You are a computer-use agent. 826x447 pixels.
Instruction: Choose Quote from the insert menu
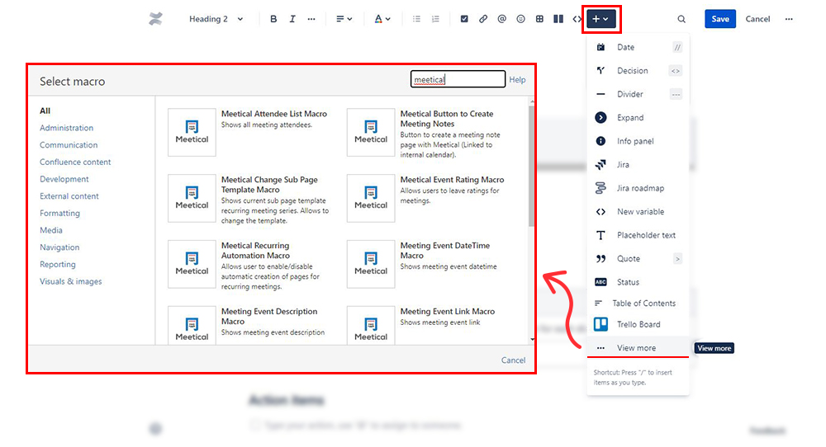(638, 259)
